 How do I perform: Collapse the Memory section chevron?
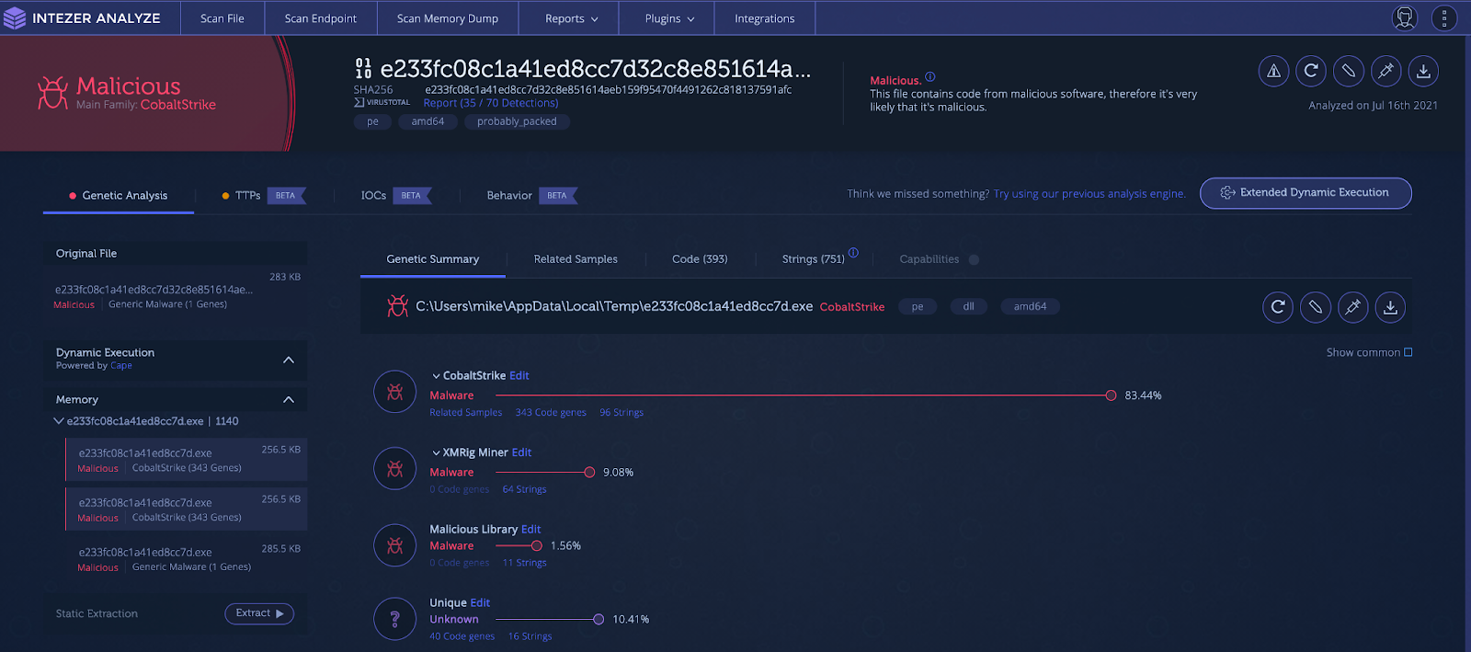289,399
